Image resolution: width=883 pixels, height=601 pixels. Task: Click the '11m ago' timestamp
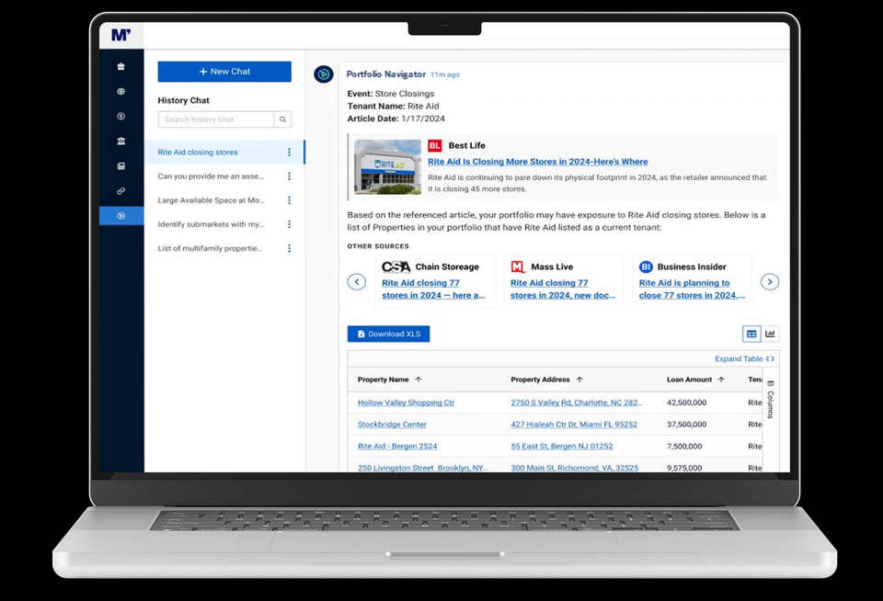445,74
